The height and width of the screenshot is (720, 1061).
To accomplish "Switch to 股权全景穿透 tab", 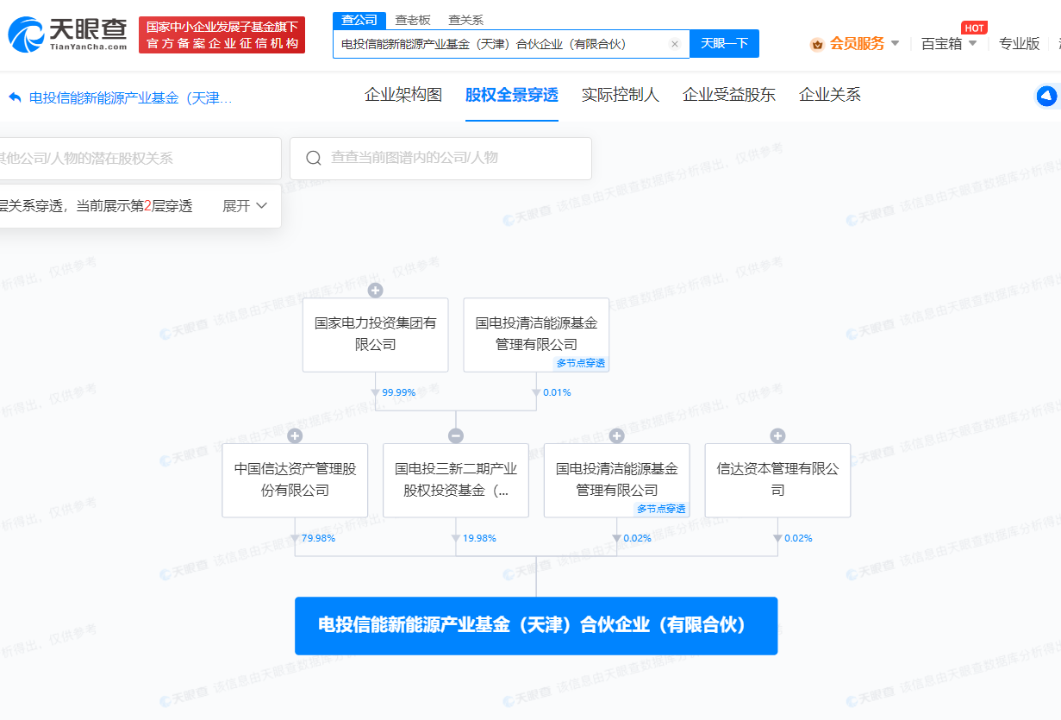I will pyautogui.click(x=512, y=95).
